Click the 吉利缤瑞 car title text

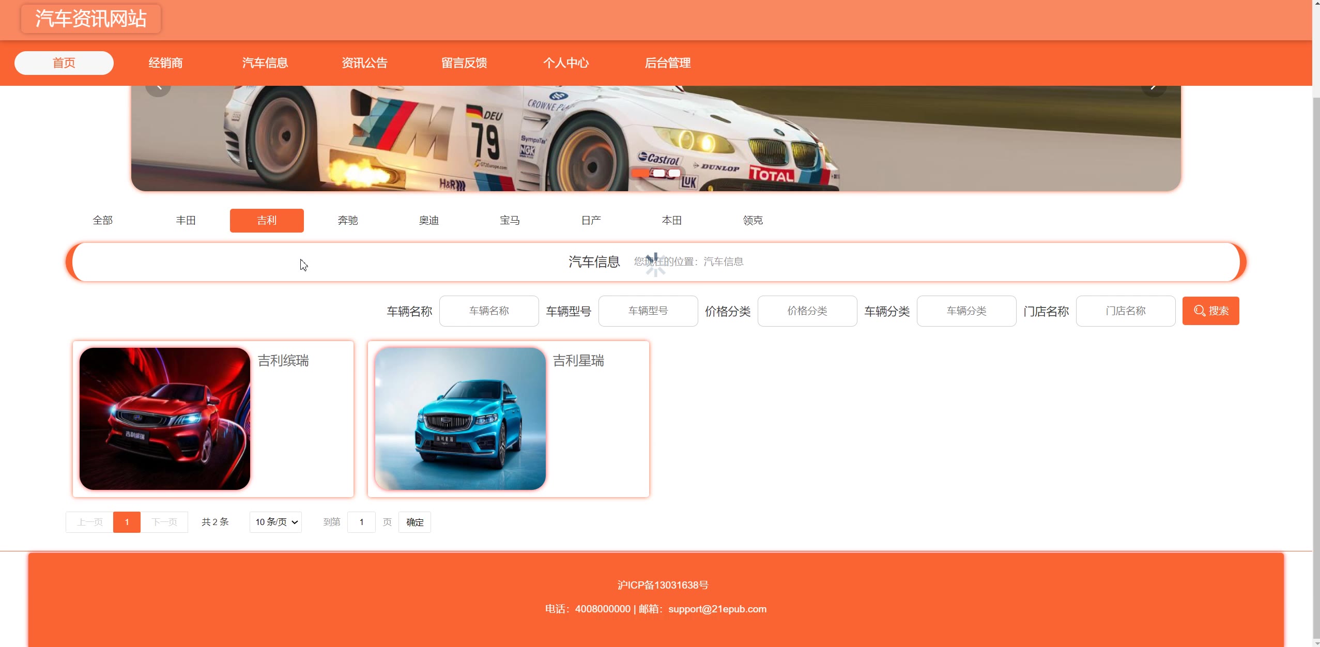click(x=283, y=361)
